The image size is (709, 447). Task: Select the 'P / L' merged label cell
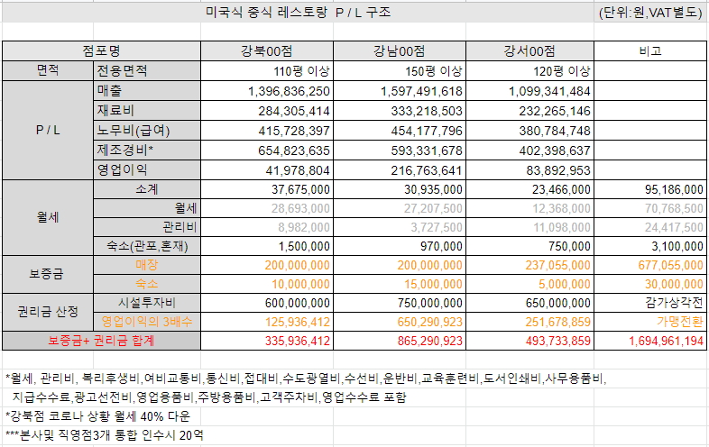coord(48,130)
